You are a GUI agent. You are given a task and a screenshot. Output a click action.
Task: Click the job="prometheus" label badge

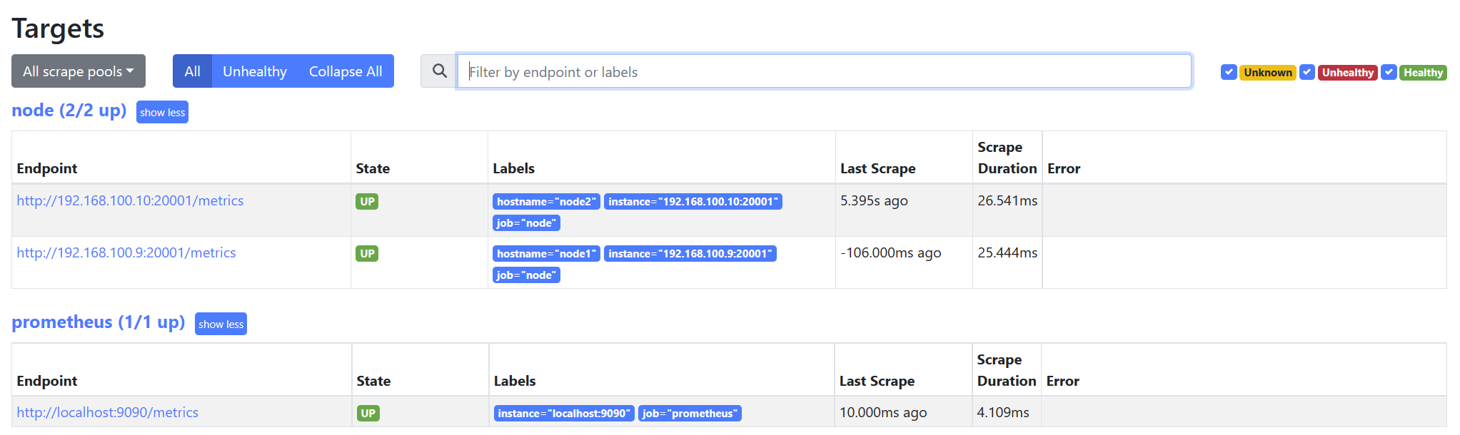pos(689,414)
